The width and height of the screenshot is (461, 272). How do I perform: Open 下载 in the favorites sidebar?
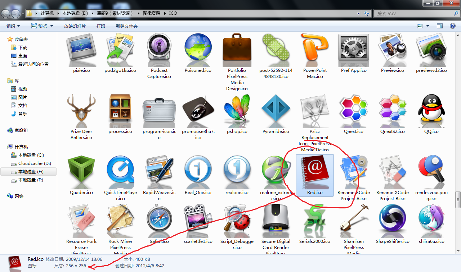[x=23, y=48]
